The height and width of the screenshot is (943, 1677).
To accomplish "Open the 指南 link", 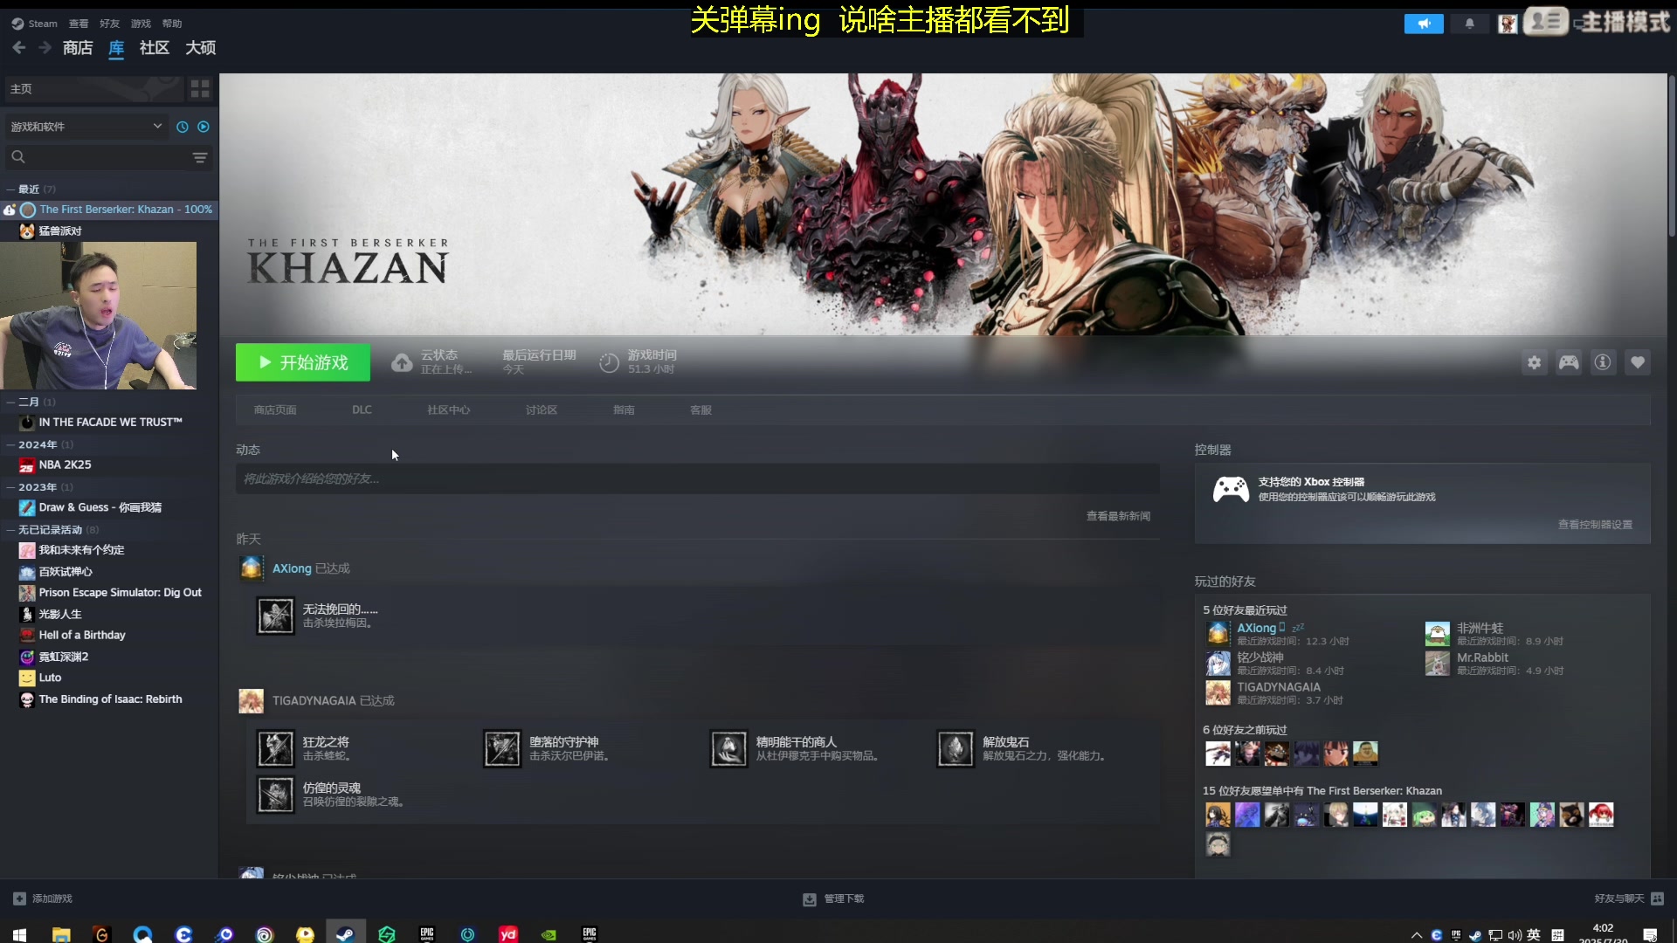I will (624, 410).
